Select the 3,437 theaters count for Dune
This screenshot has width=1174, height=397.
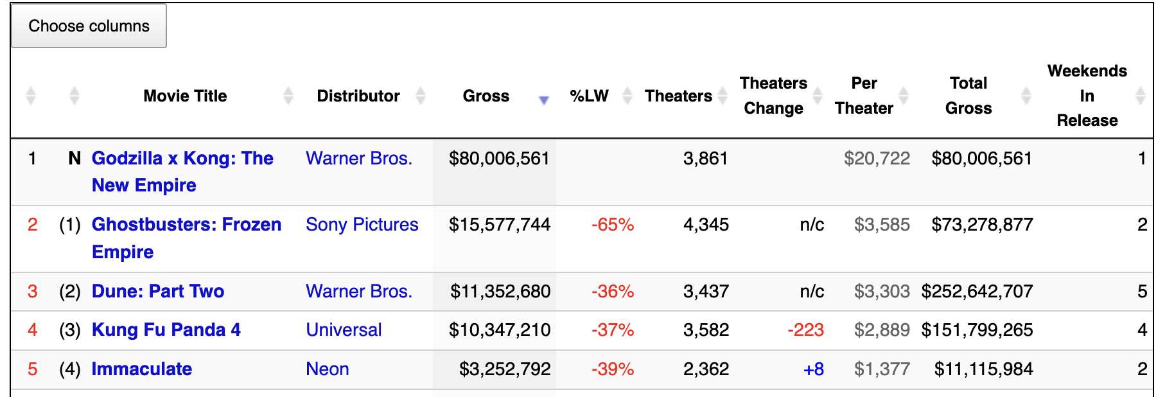coord(706,291)
